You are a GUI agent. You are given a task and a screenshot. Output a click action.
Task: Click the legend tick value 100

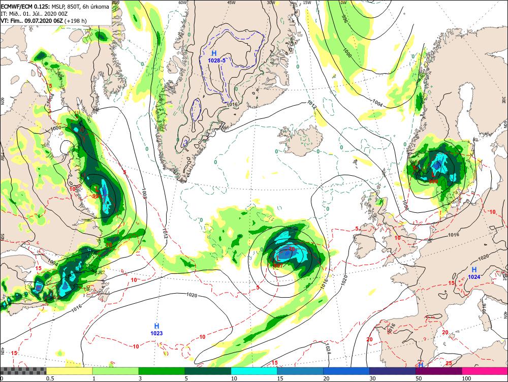tap(466, 378)
